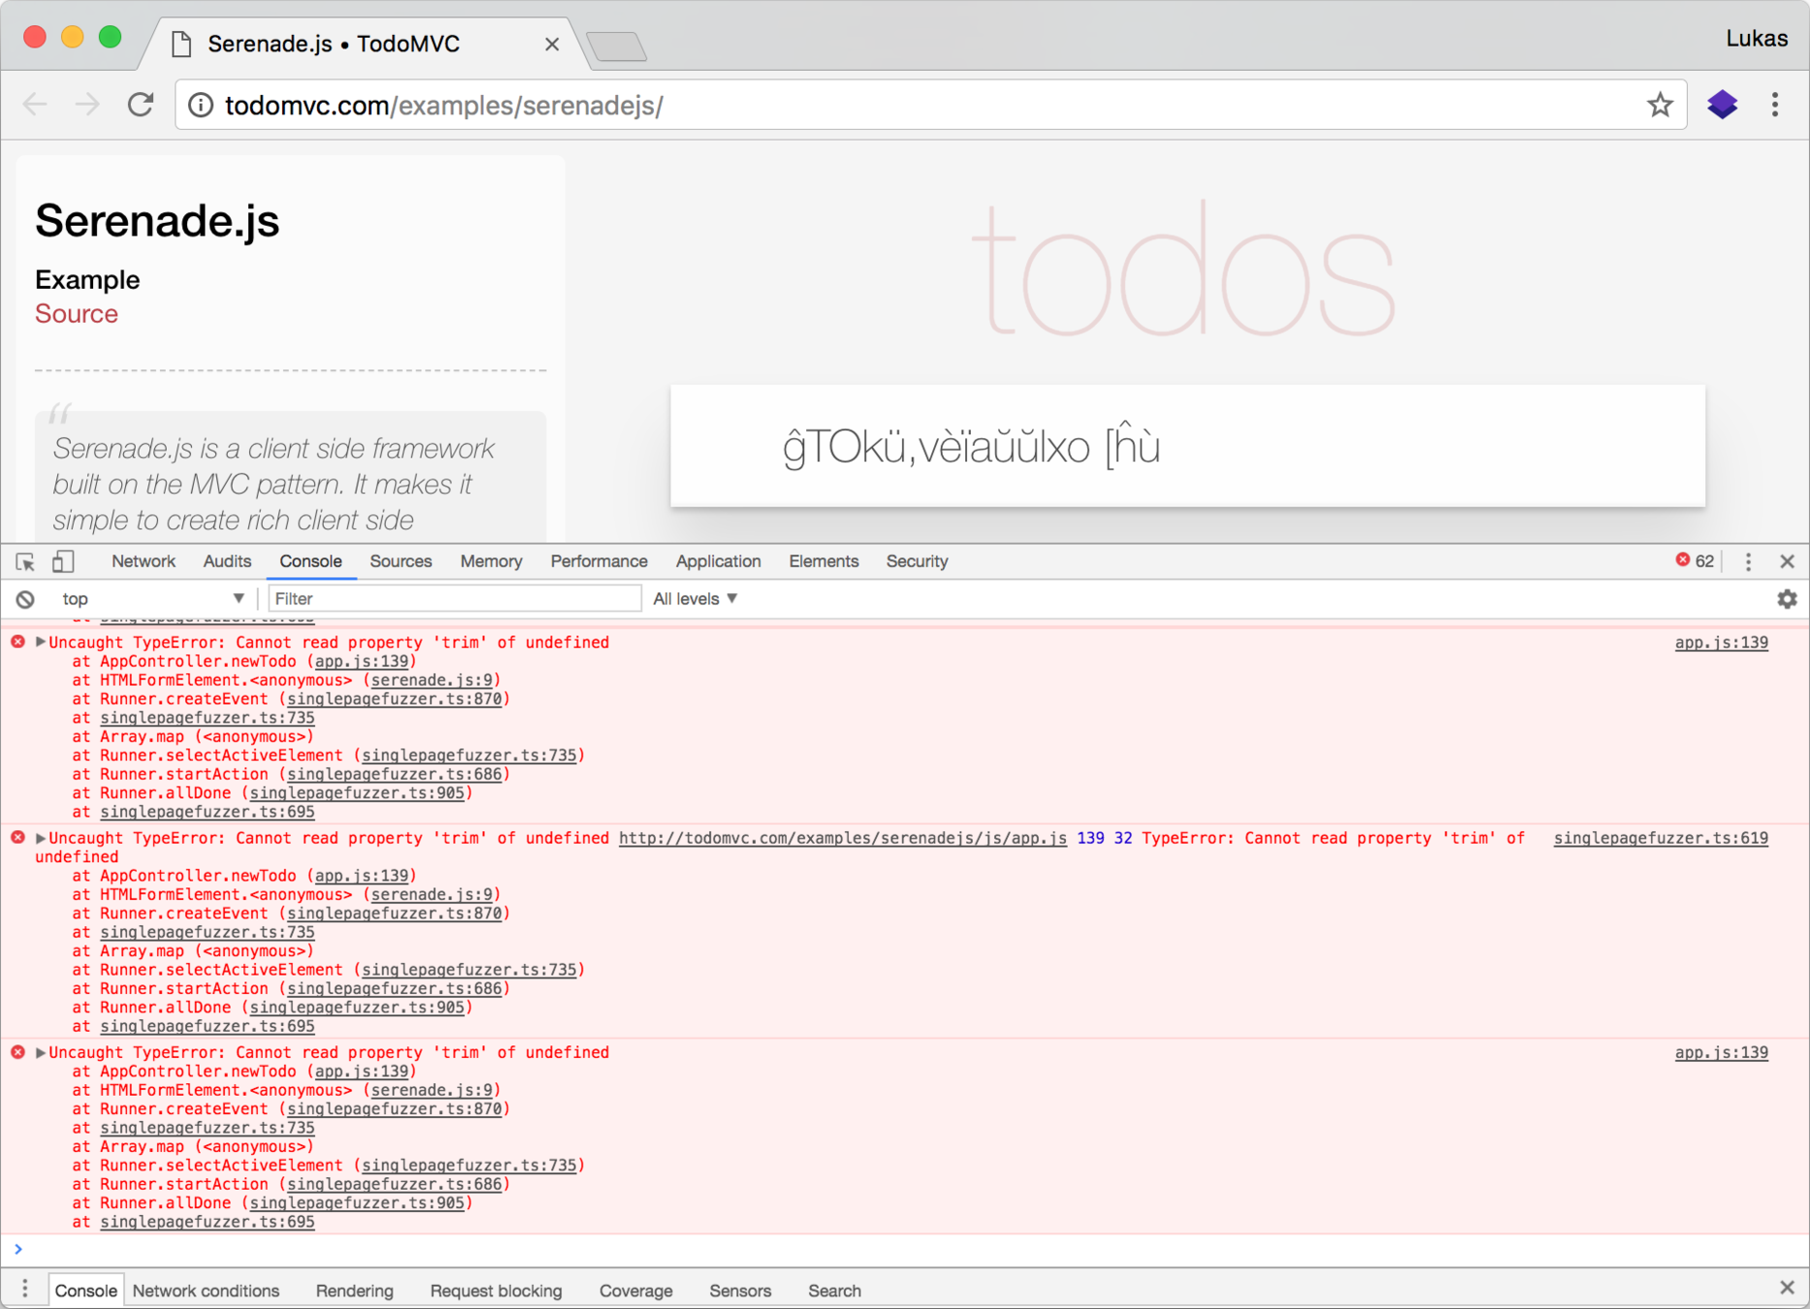Open the Search drawer tab
Screen dimensions: 1810x1309
834,1291
